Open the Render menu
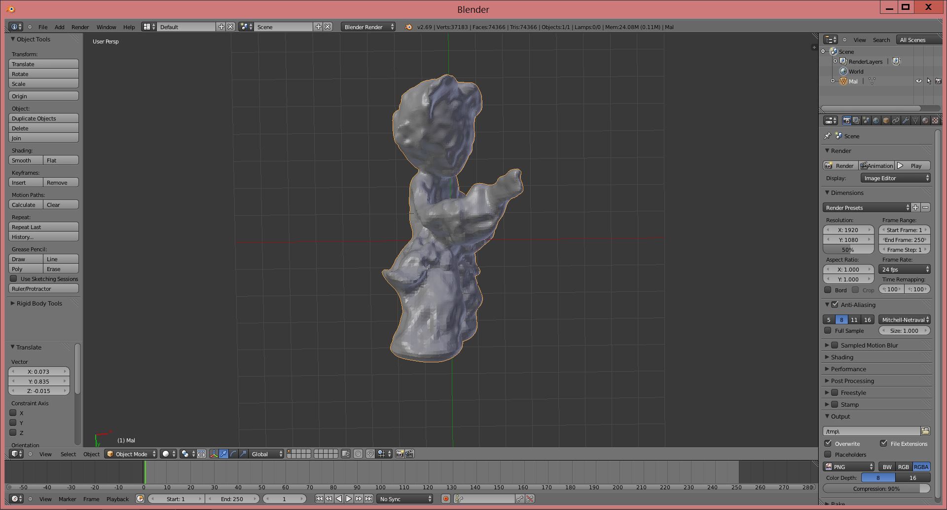The width and height of the screenshot is (947, 510). [80, 27]
